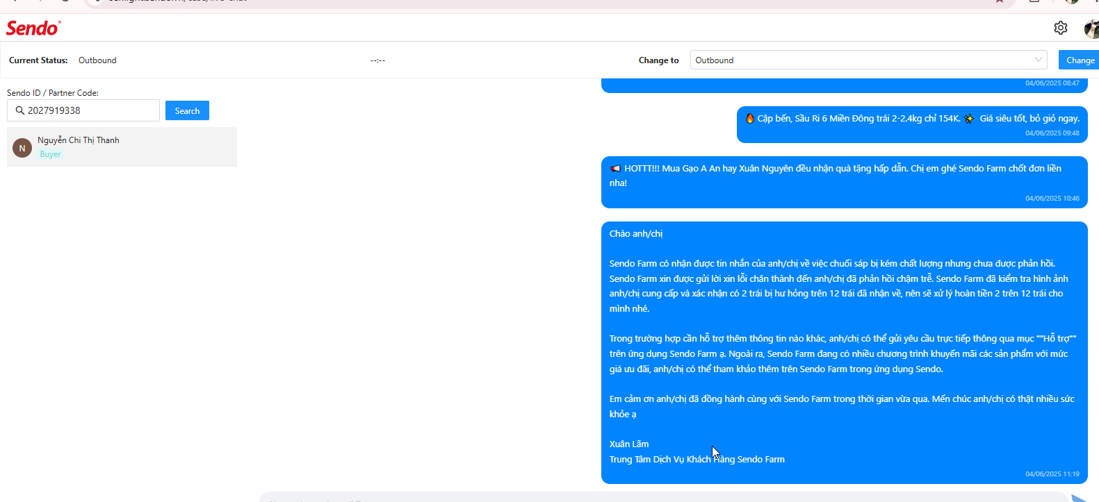The height and width of the screenshot is (502, 1099).
Task: Open the Change to status dropdown
Action: coord(868,60)
